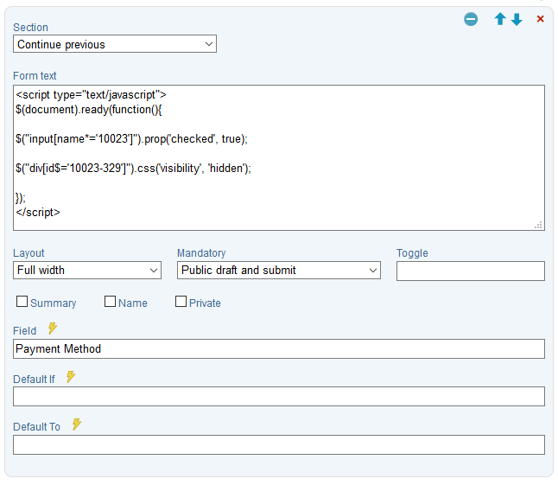Click lightning bolt icon beside Default If
This screenshot has width=558, height=485.
click(x=71, y=377)
